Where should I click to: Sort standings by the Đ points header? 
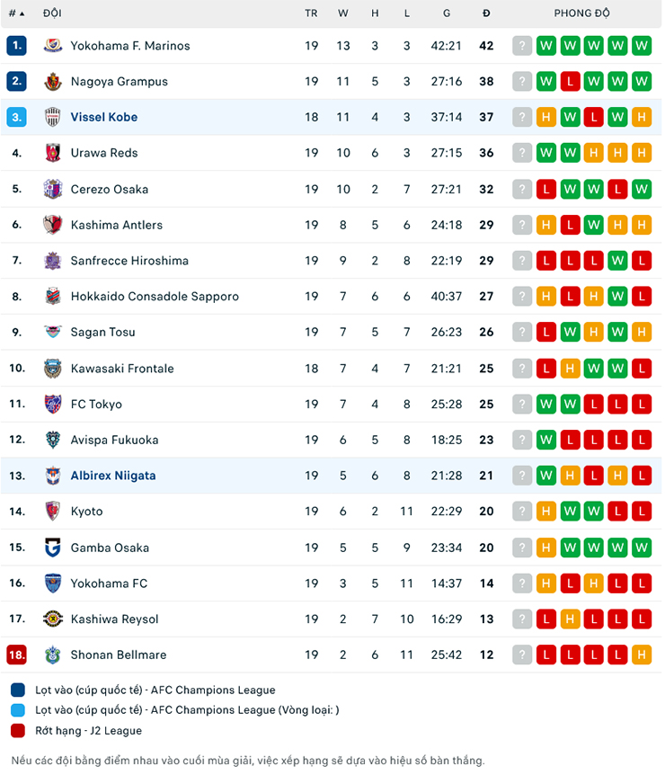486,13
